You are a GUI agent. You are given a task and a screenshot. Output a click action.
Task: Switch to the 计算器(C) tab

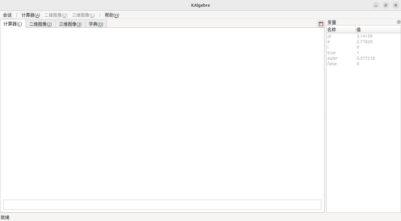pos(13,24)
